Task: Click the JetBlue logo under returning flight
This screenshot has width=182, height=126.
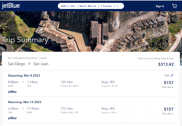Action: tap(12, 118)
